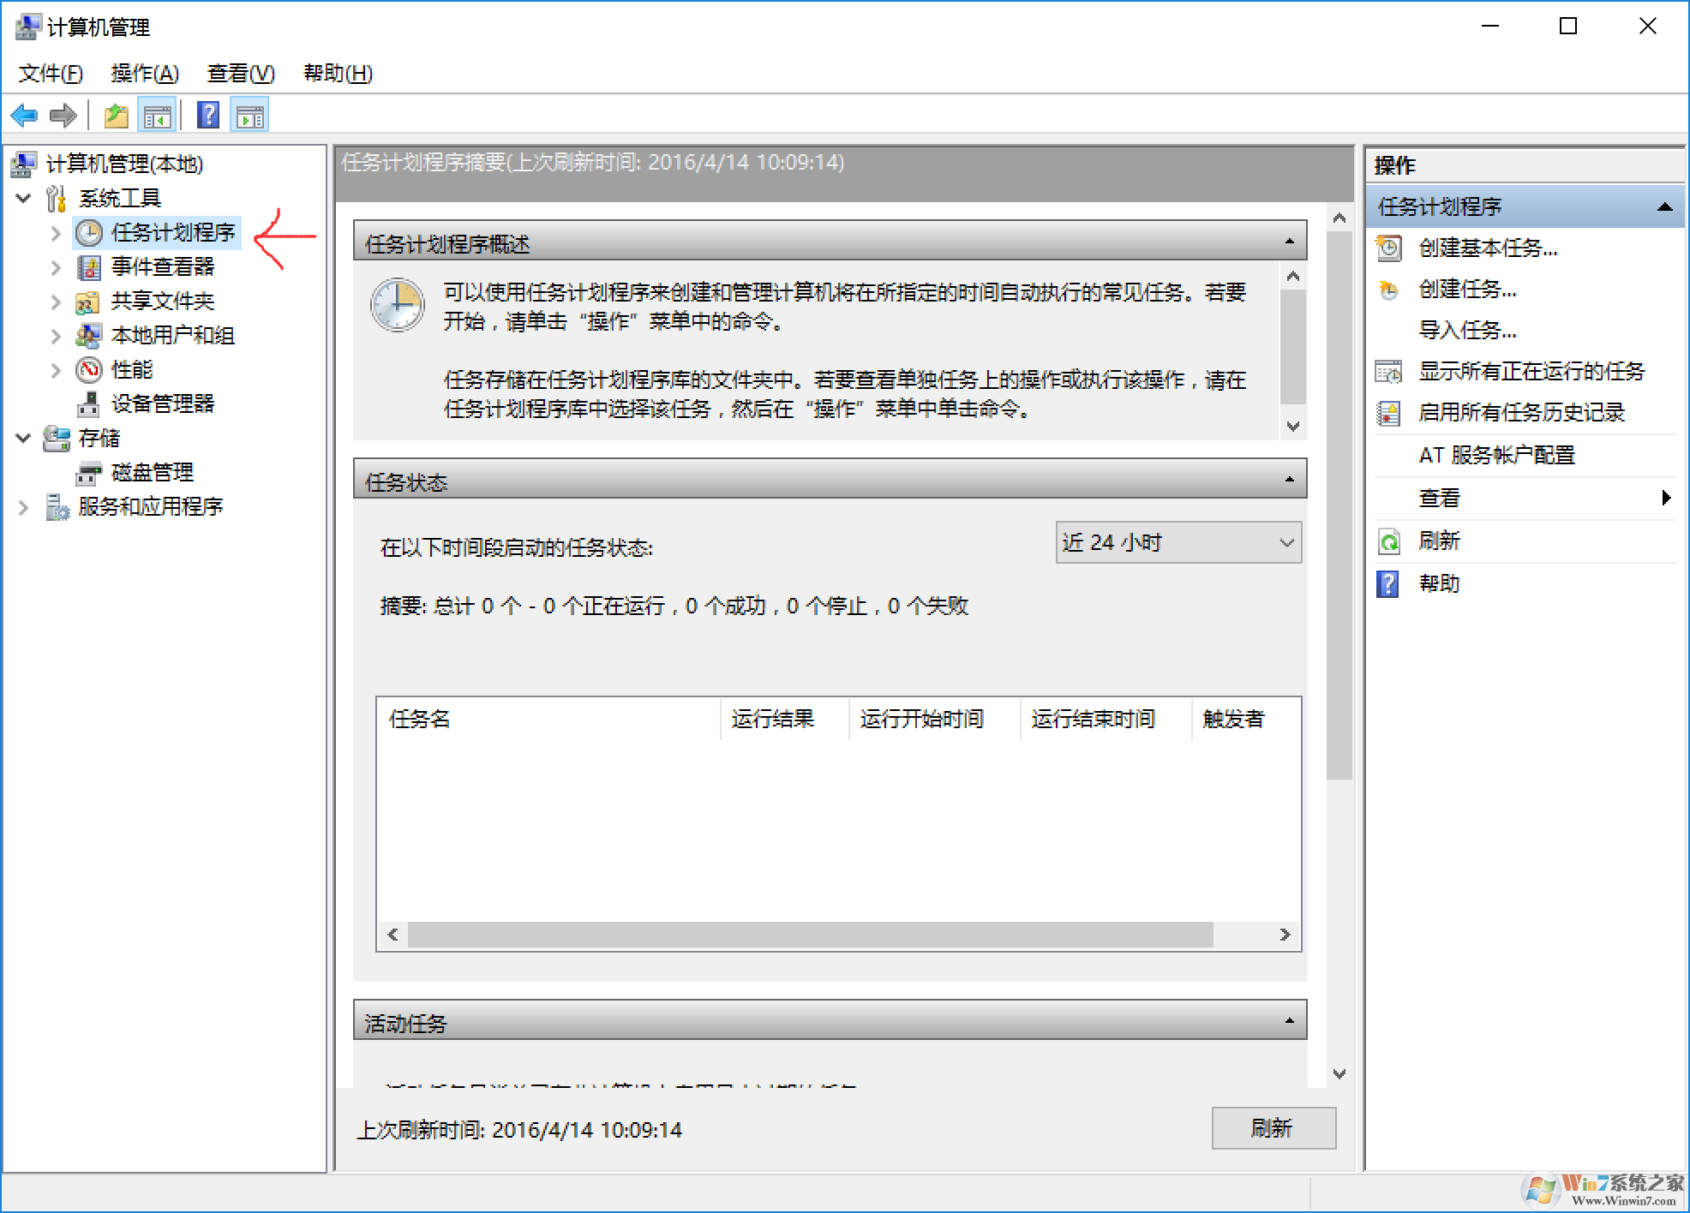Click the Back navigation arrow icon
The width and height of the screenshot is (1690, 1213).
24,116
